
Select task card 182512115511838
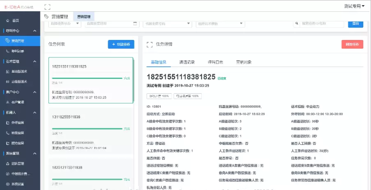point(91,174)
